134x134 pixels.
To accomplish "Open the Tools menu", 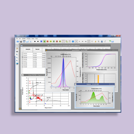I will (x=33, y=39).
